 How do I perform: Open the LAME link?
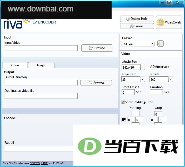coord(44,163)
